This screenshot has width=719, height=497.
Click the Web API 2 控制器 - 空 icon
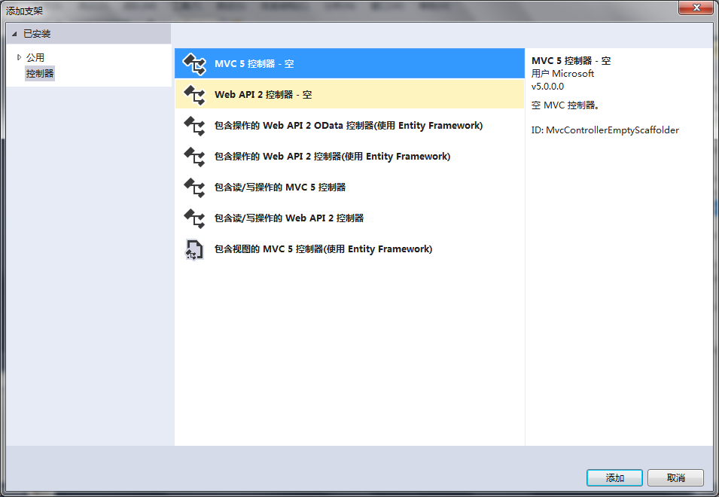pos(194,94)
